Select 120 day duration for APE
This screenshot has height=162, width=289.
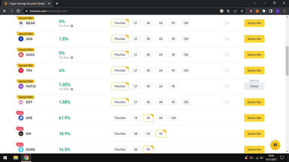point(173,118)
